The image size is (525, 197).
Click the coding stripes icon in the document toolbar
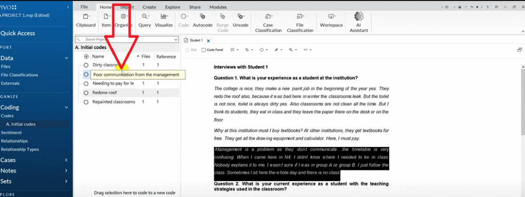pos(247,50)
